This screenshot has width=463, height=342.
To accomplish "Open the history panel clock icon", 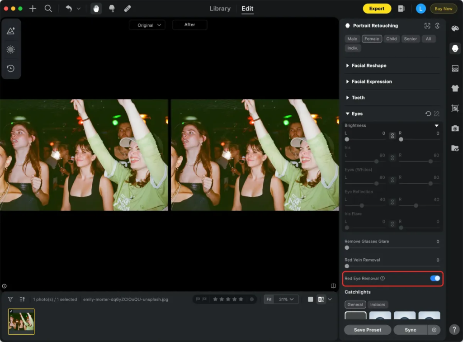I will [x=11, y=68].
